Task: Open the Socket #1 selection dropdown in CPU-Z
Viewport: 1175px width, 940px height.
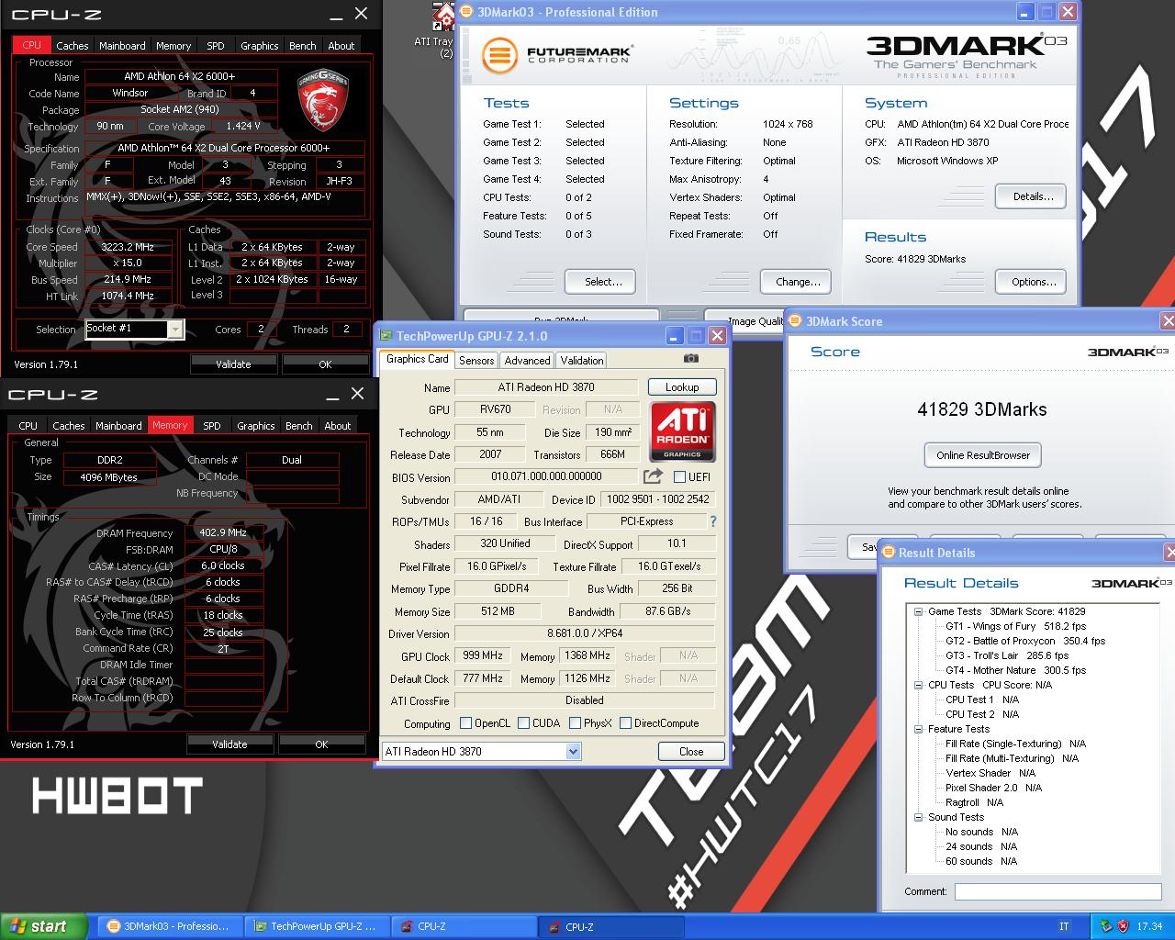Action: coord(175,329)
